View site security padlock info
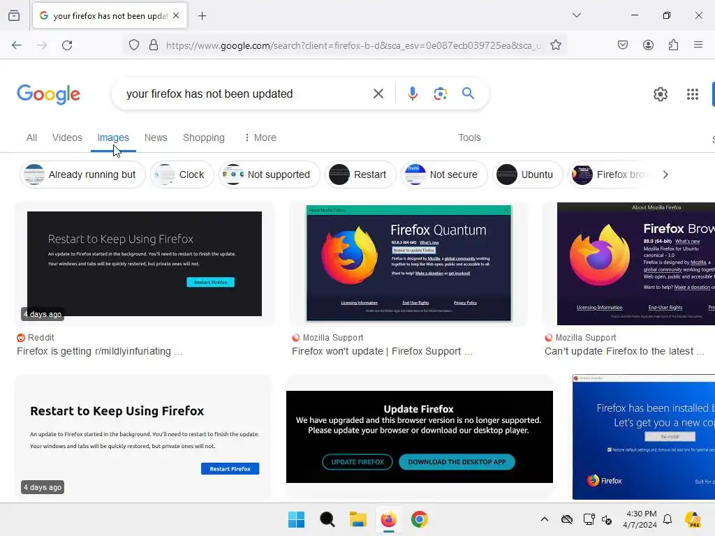 tap(154, 45)
